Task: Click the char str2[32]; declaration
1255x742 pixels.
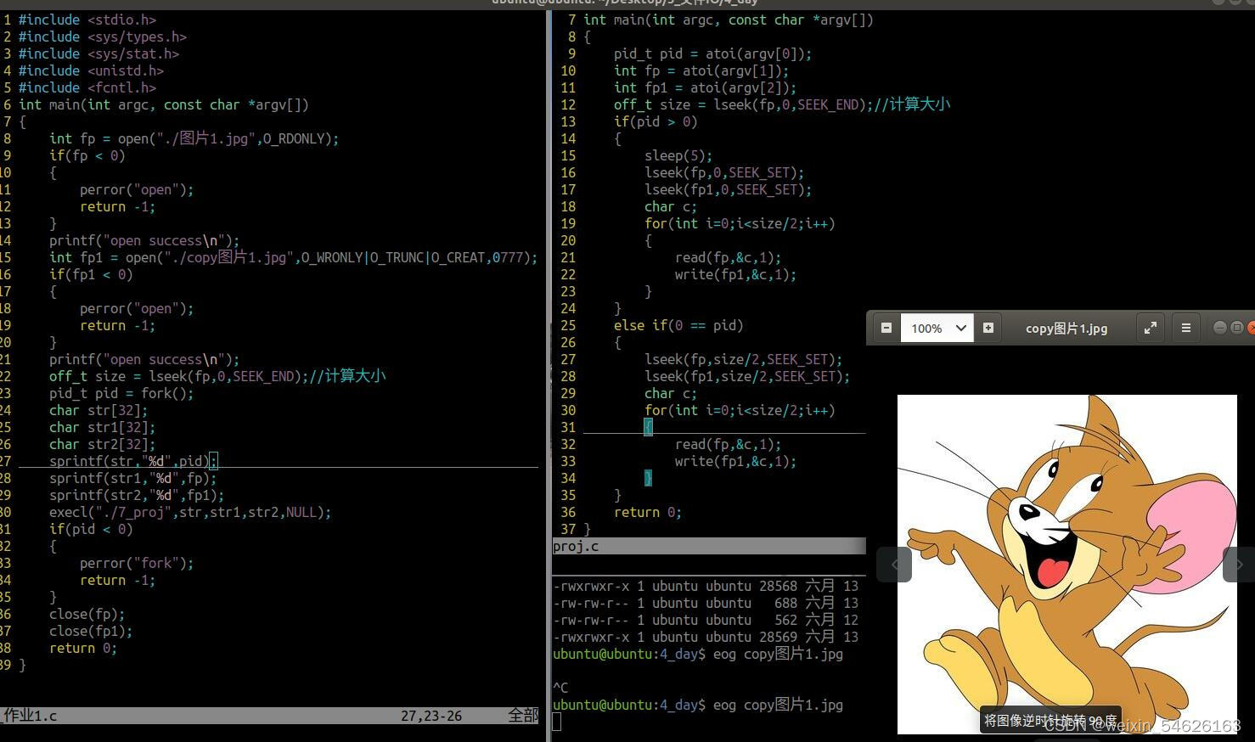Action: click(102, 444)
